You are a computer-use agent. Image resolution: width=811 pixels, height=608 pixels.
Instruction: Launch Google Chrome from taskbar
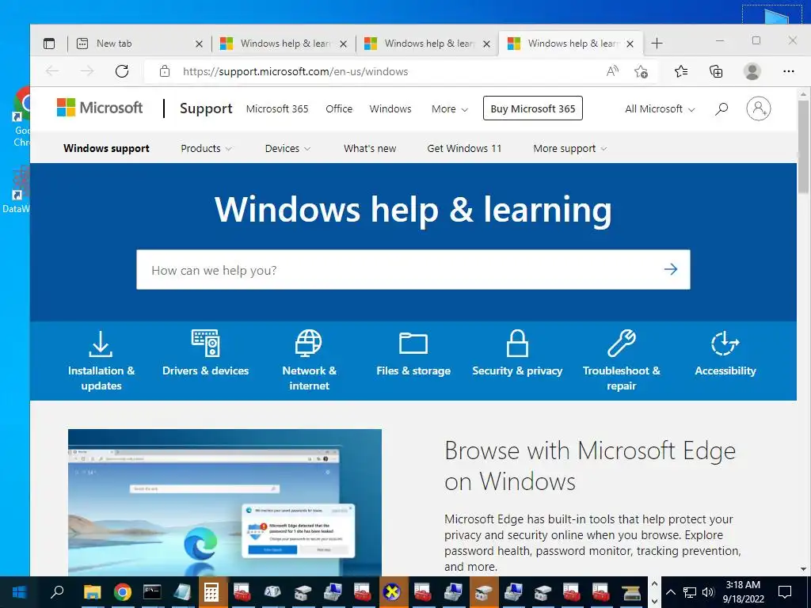(x=123, y=592)
